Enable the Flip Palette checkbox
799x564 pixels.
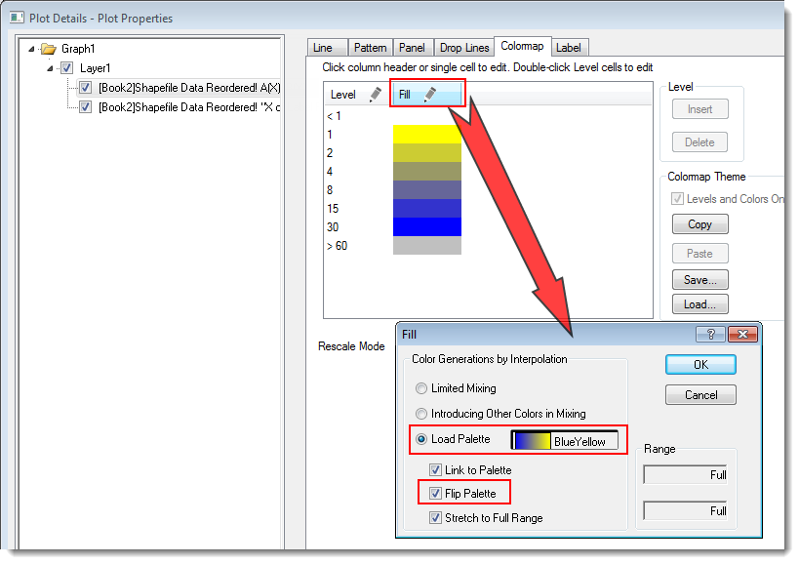coord(436,494)
